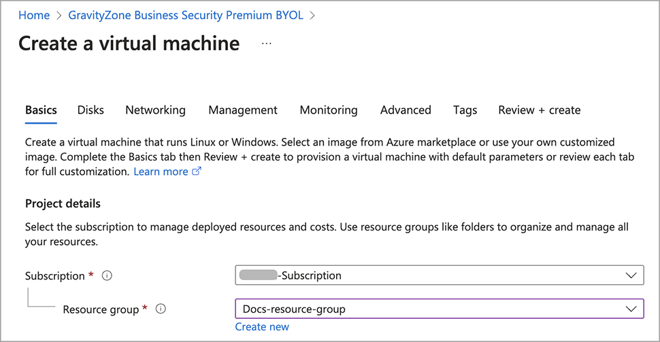Click the Subscription info icon

click(107, 276)
